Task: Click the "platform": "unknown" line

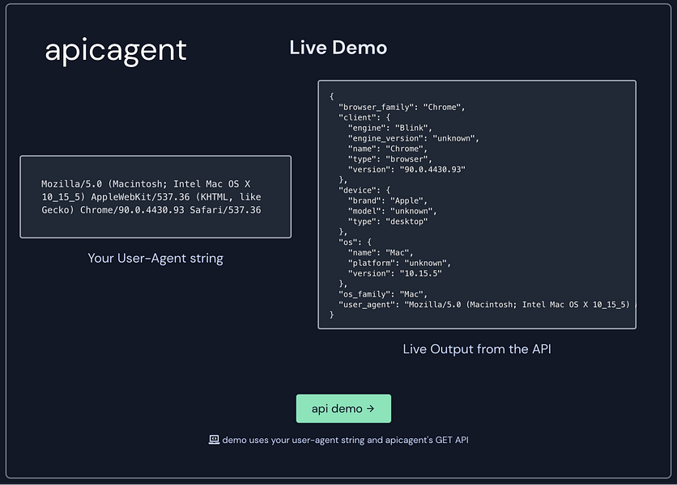Action: (399, 263)
